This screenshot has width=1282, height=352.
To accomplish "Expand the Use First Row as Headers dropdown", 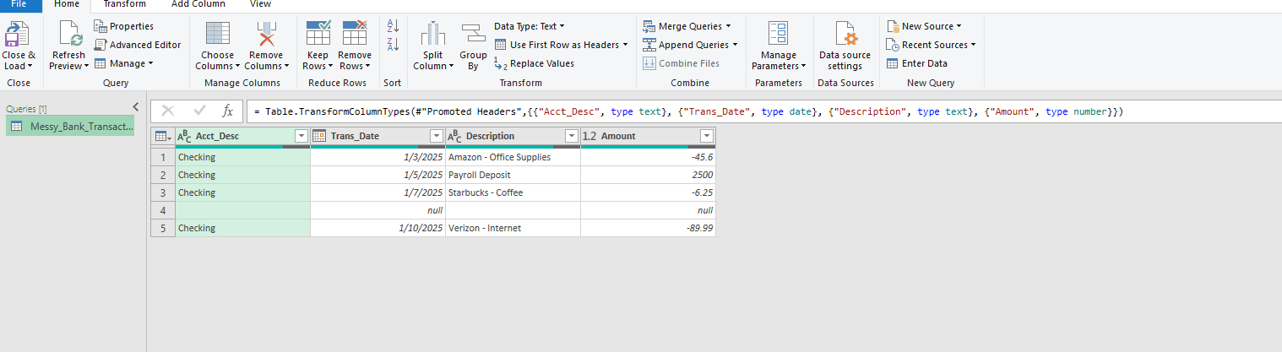I will coord(625,45).
